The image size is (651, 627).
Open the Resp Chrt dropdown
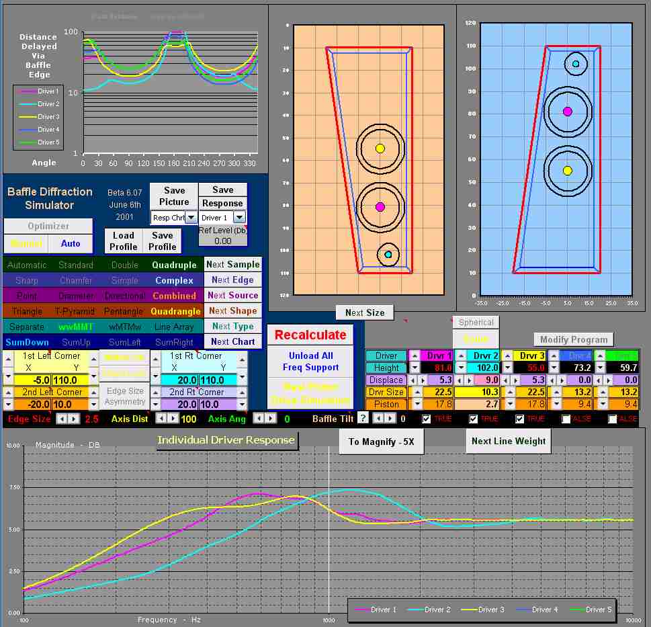[191, 217]
